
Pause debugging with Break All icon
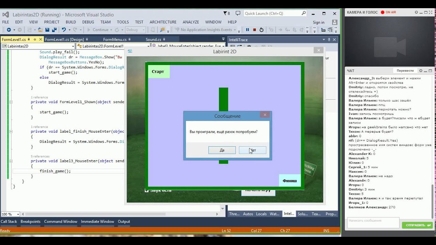pyautogui.click(x=248, y=30)
